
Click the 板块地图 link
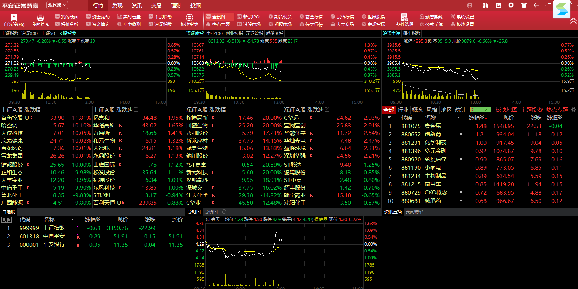(x=506, y=110)
